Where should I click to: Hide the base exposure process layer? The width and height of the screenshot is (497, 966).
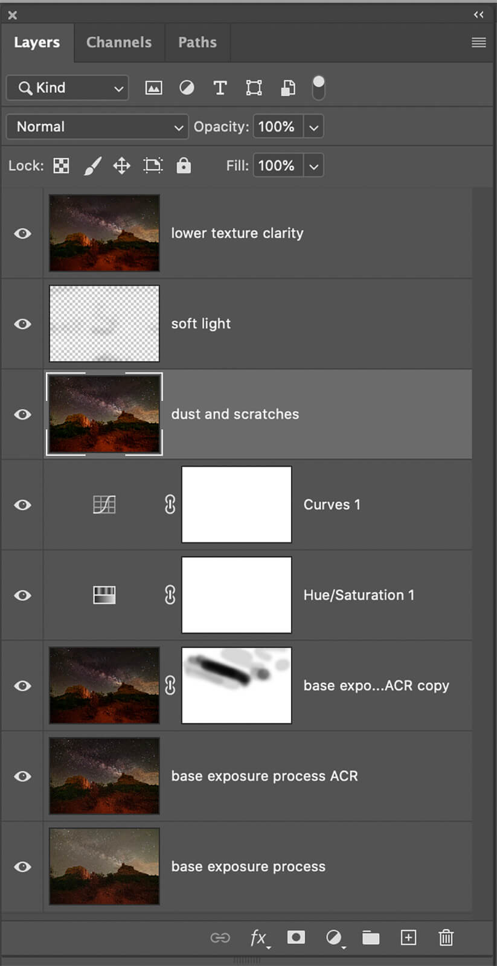click(x=22, y=866)
